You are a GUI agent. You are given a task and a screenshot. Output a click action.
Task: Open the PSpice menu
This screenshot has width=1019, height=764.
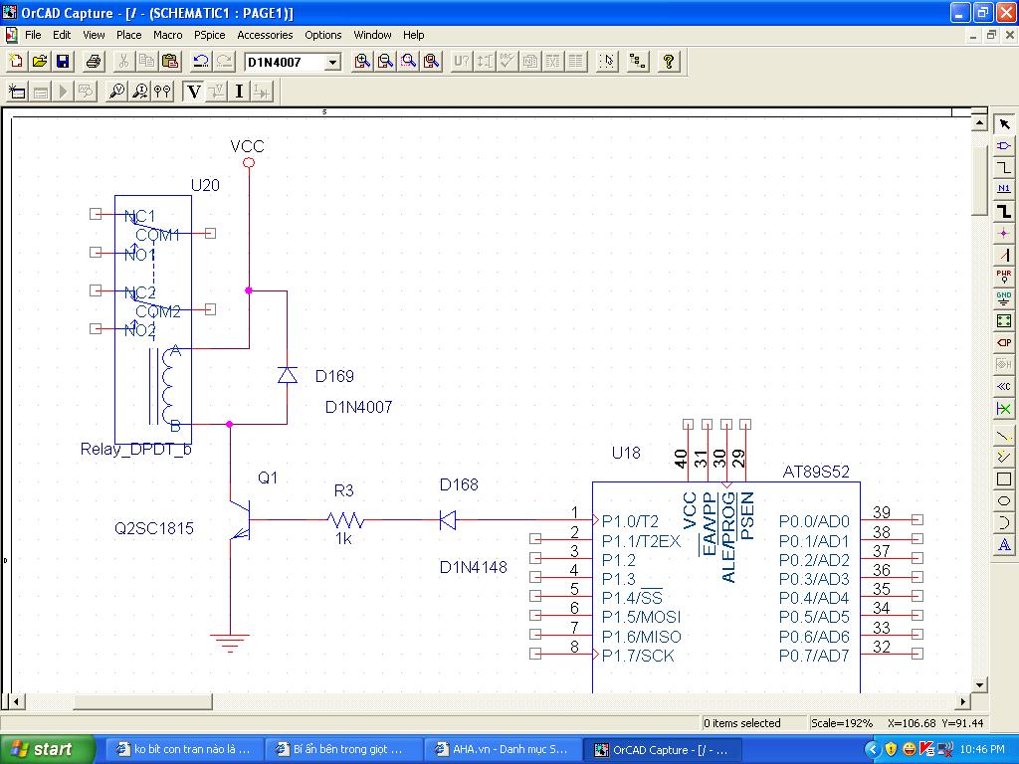pyautogui.click(x=210, y=35)
